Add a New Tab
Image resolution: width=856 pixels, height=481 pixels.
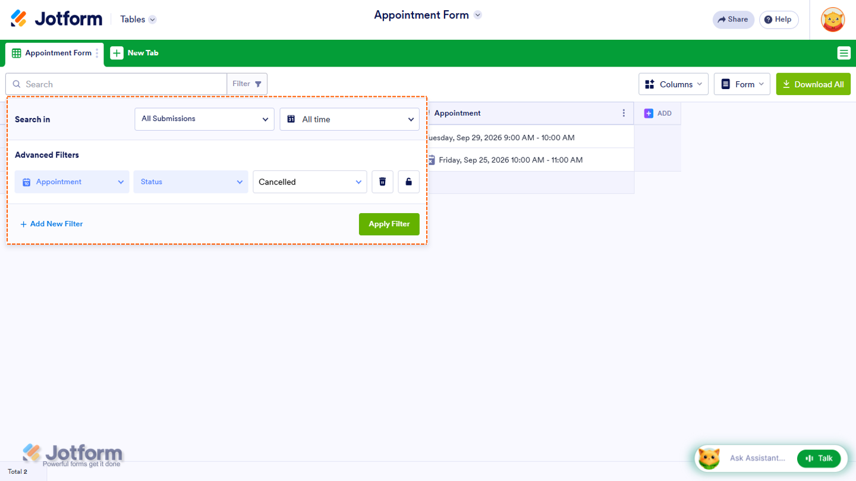(x=134, y=53)
